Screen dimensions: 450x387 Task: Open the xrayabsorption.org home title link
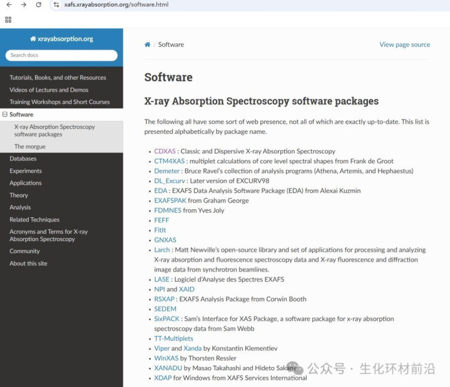pyautogui.click(x=61, y=39)
